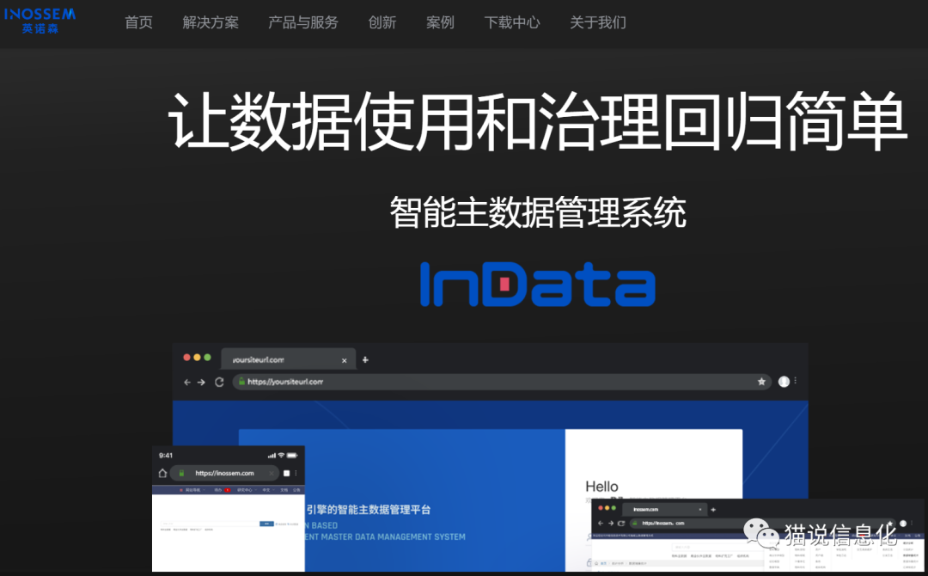The image size is (928, 576).
Task: Select the yoursiteurl.com browser tab
Action: [288, 359]
